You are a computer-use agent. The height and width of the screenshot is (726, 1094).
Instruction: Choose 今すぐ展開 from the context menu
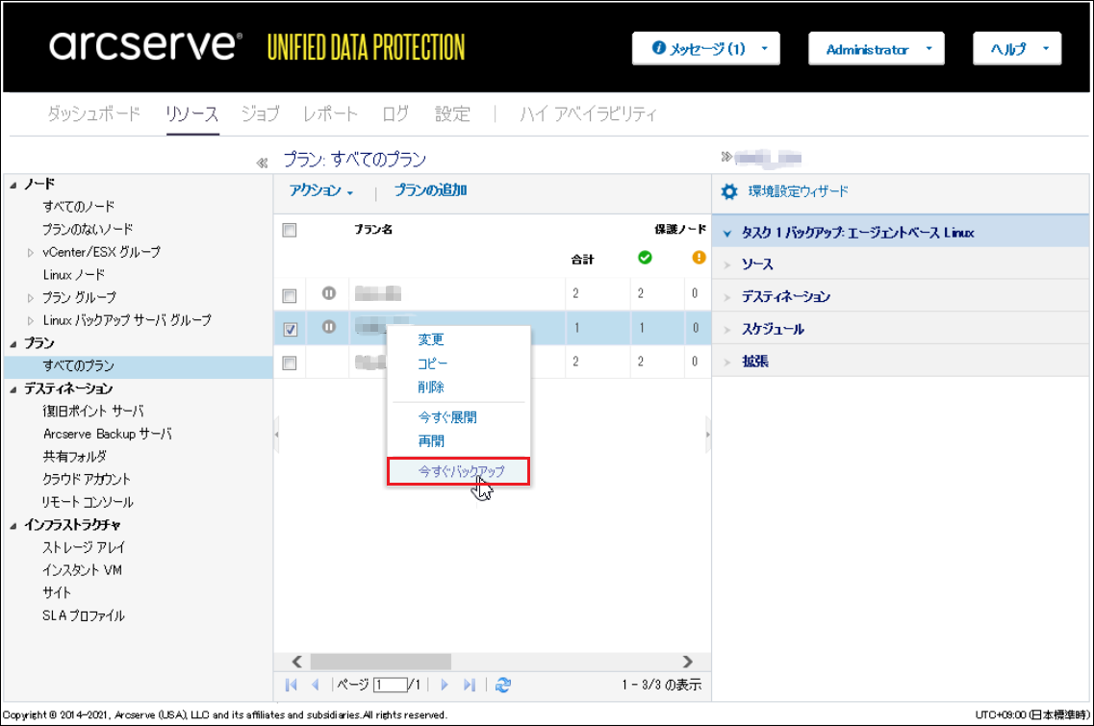click(x=447, y=417)
